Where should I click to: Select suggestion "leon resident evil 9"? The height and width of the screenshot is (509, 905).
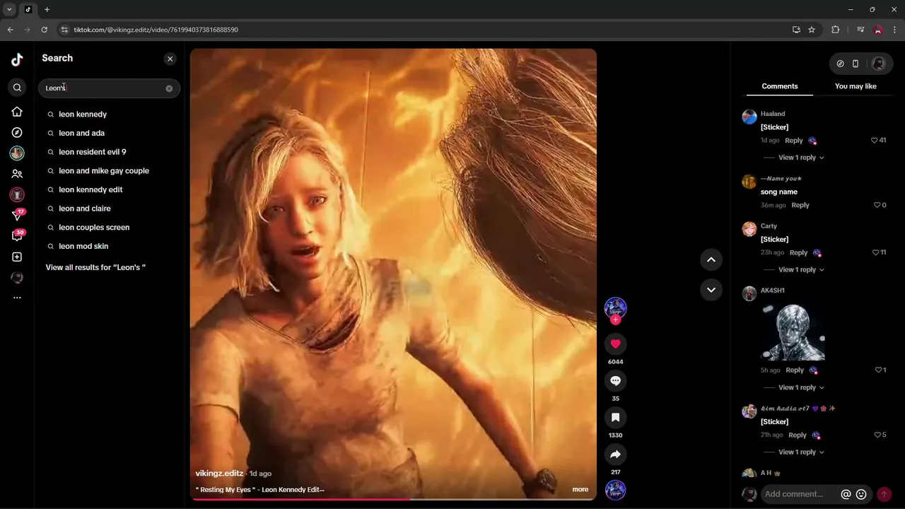[x=92, y=152]
